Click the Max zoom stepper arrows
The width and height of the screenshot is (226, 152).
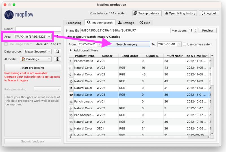click(195, 31)
